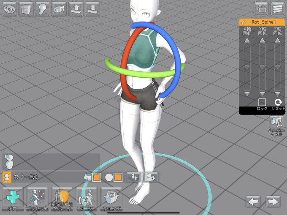Increase Z軸回転 with up arrow

[277, 40]
